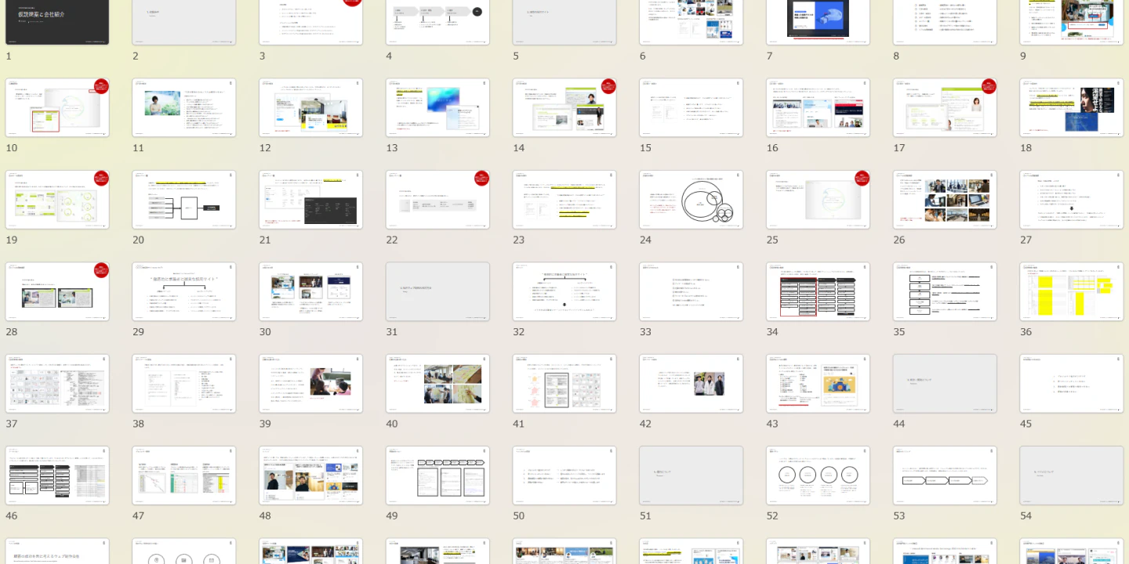Choose slide thumbnail number 29
The width and height of the screenshot is (1129, 564).
(184, 292)
